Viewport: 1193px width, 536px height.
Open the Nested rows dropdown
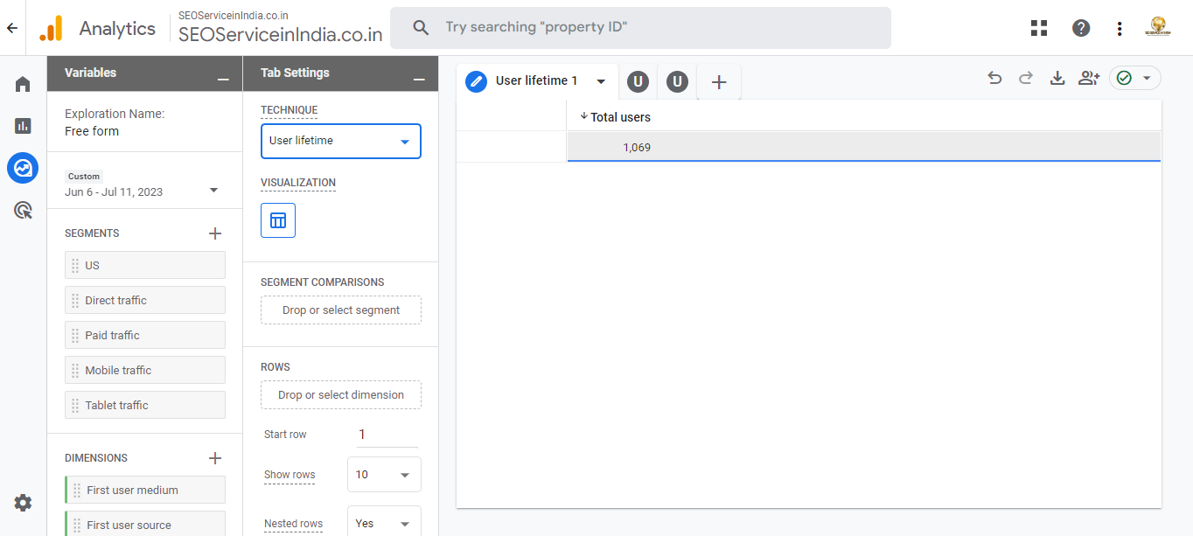click(x=384, y=524)
